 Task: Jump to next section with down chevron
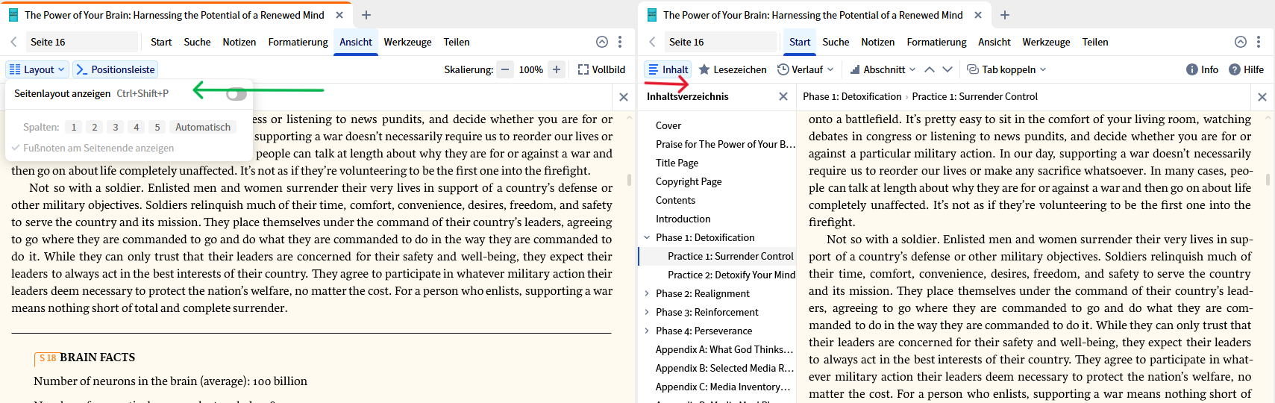(x=947, y=69)
